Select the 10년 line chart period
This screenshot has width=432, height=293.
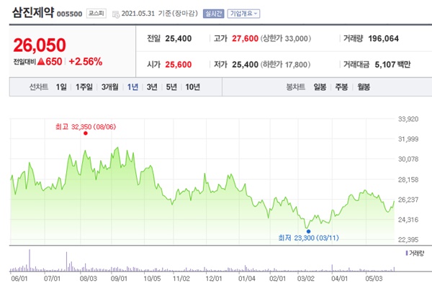click(x=192, y=87)
